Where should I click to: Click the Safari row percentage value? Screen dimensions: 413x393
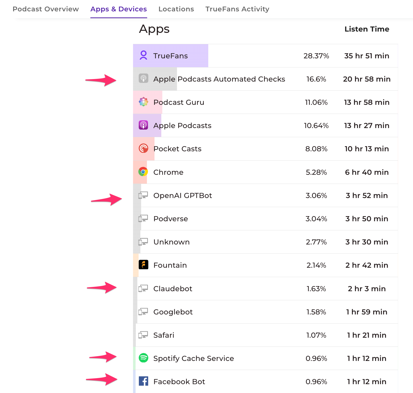[x=316, y=335]
